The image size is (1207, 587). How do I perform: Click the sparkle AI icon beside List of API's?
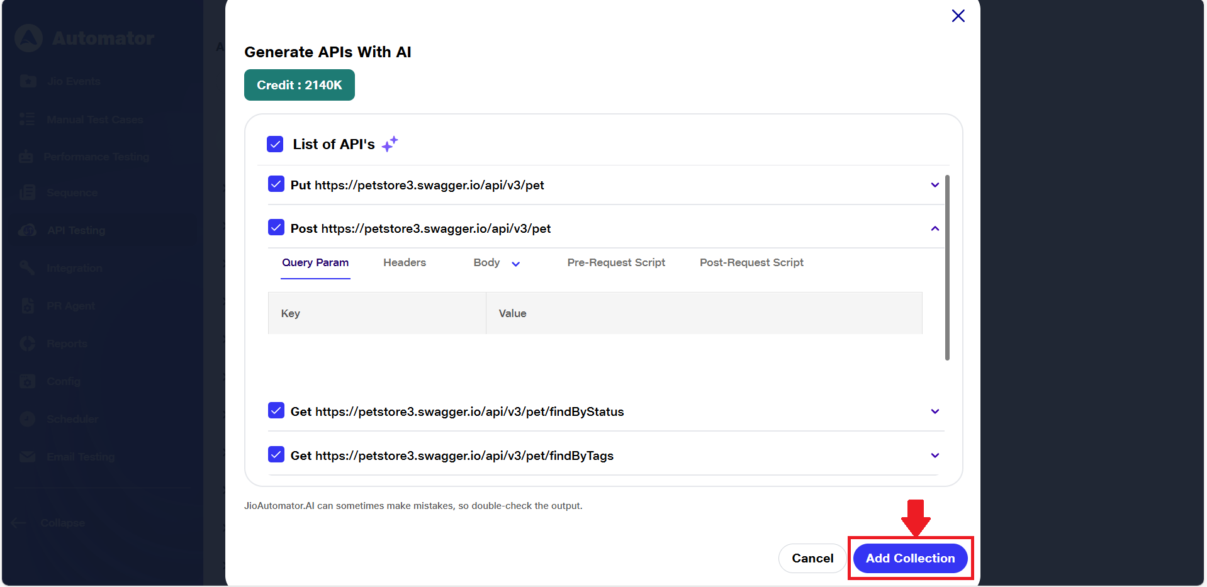coord(390,144)
